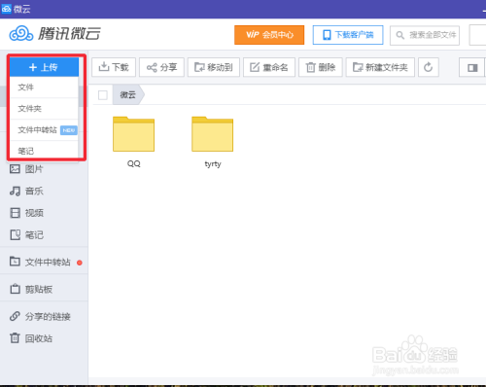Click the 微云 title bar app icon
Viewport: 486px width, 387px height.
tap(6, 9)
